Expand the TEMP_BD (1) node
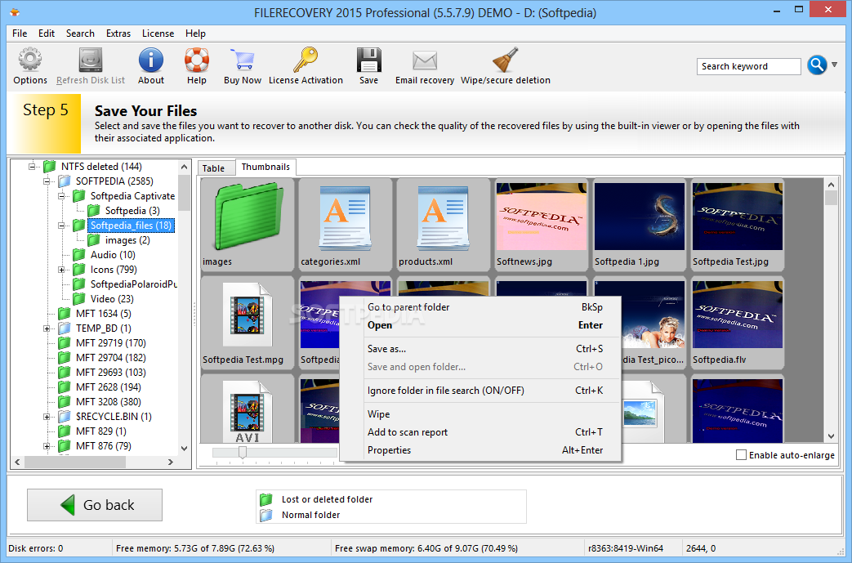This screenshot has width=852, height=563. [x=47, y=328]
